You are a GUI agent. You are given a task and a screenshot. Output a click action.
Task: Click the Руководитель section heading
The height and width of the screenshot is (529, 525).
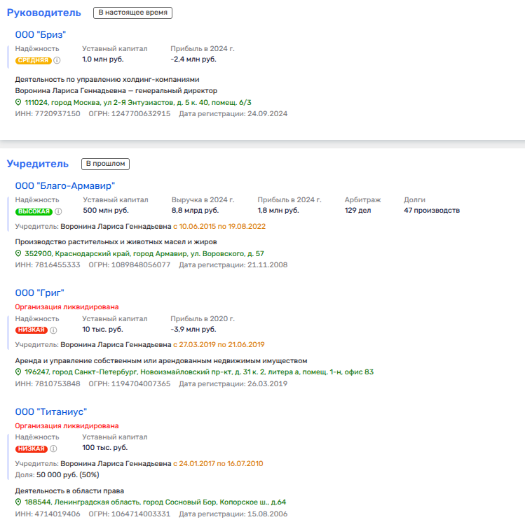click(44, 13)
